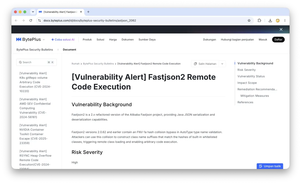Open the Solusi menu
The width and height of the screenshot is (301, 184).
tap(100, 40)
